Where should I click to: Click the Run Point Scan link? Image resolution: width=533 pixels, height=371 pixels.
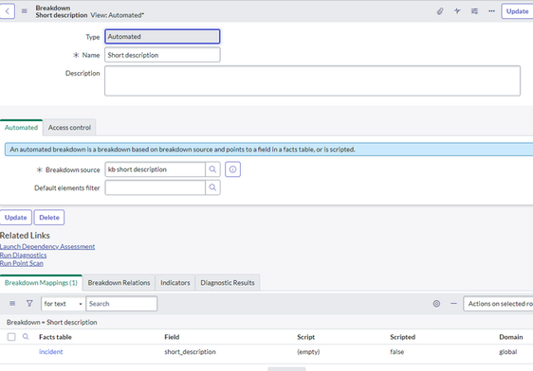(x=22, y=263)
